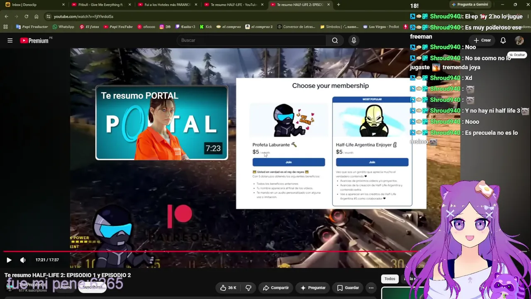531x299 pixels.
Task: Click the Compartir share button
Action: pos(275,288)
